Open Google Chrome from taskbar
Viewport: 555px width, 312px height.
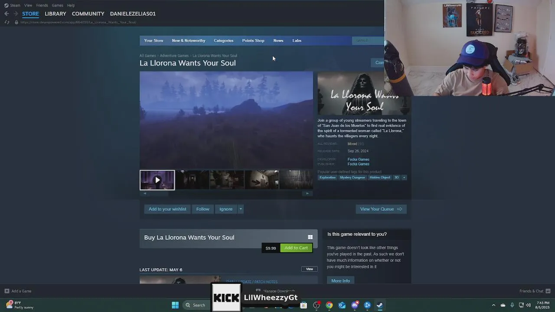[330, 305]
